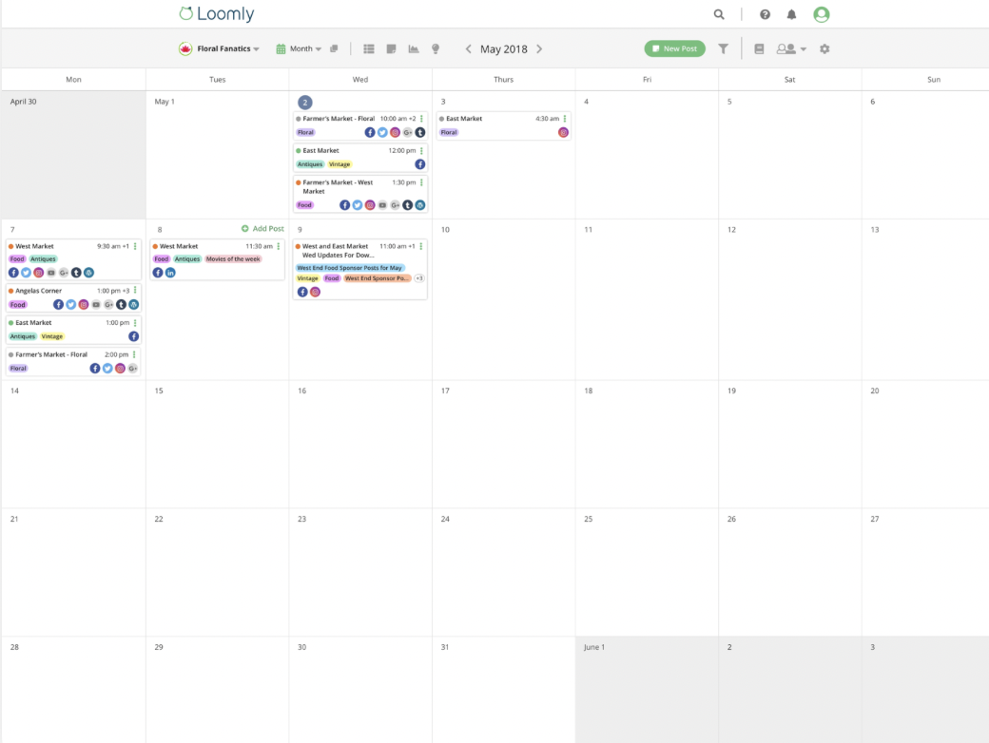Click Vintage label on May 2 East Market post
Screen dimensions: 989x743
click(x=339, y=164)
